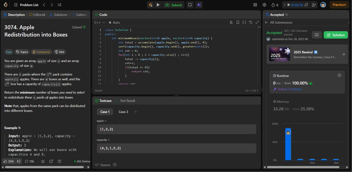Viewport: 352px width, 172px height.
Task: Edit the capacity input field
Action: click(x=176, y=148)
